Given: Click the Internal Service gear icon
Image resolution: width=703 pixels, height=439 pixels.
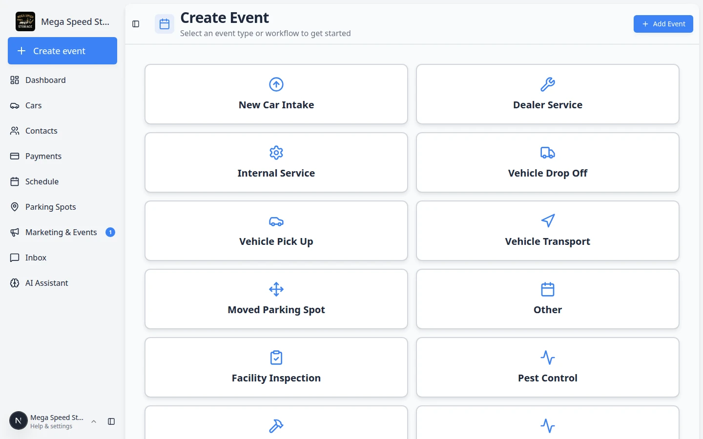Looking at the screenshot, I should coord(276,153).
